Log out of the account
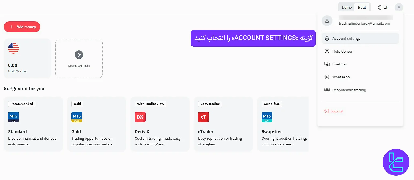 [x=336, y=111]
